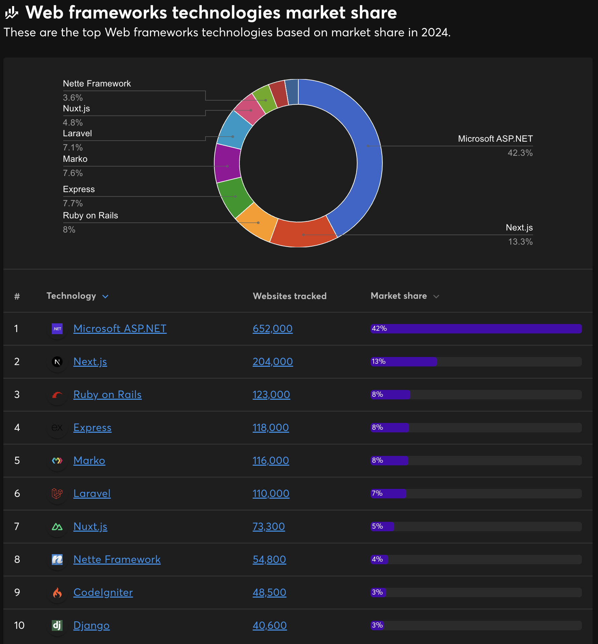Click the orange Ruby on Rails donut segment
The width and height of the screenshot is (598, 644).
[x=258, y=222]
